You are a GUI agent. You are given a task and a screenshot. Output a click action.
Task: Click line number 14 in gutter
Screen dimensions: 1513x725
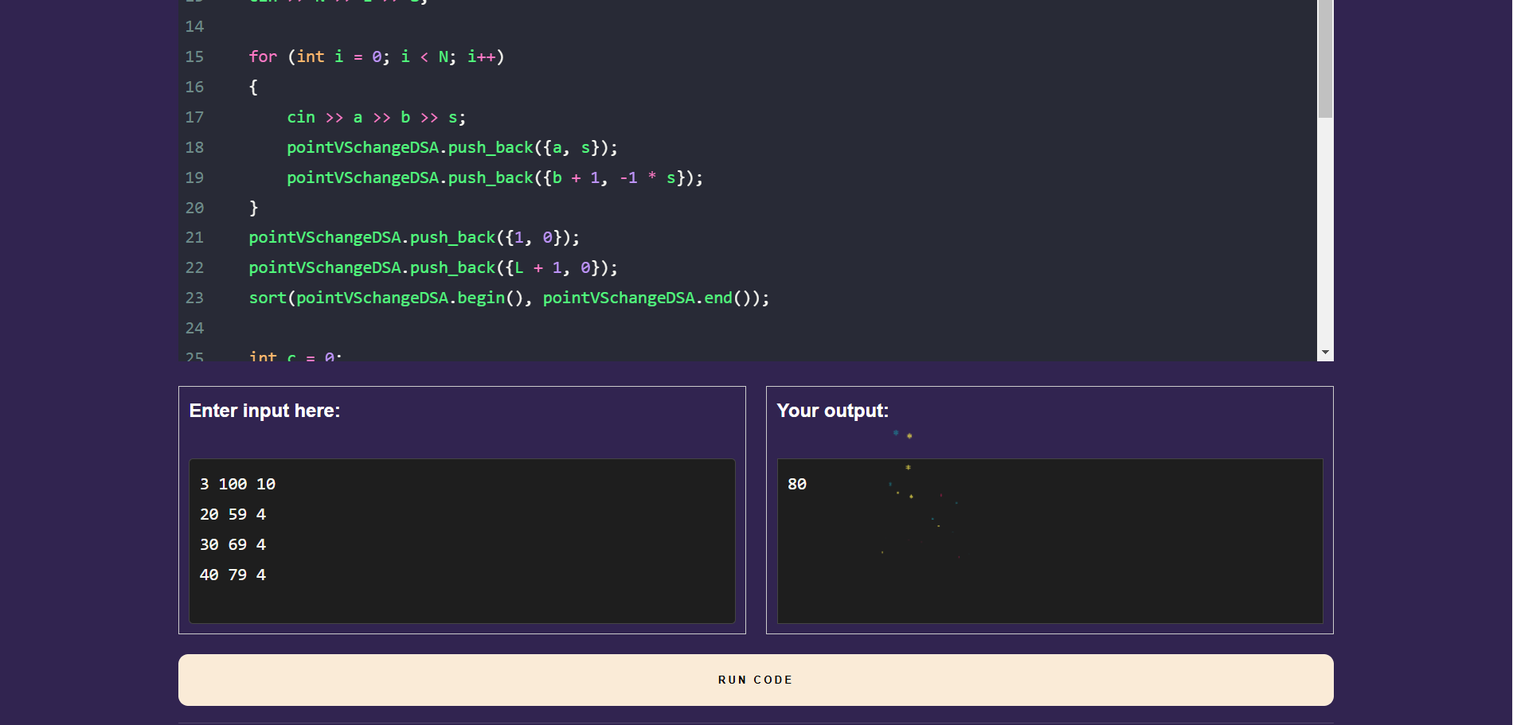point(194,26)
